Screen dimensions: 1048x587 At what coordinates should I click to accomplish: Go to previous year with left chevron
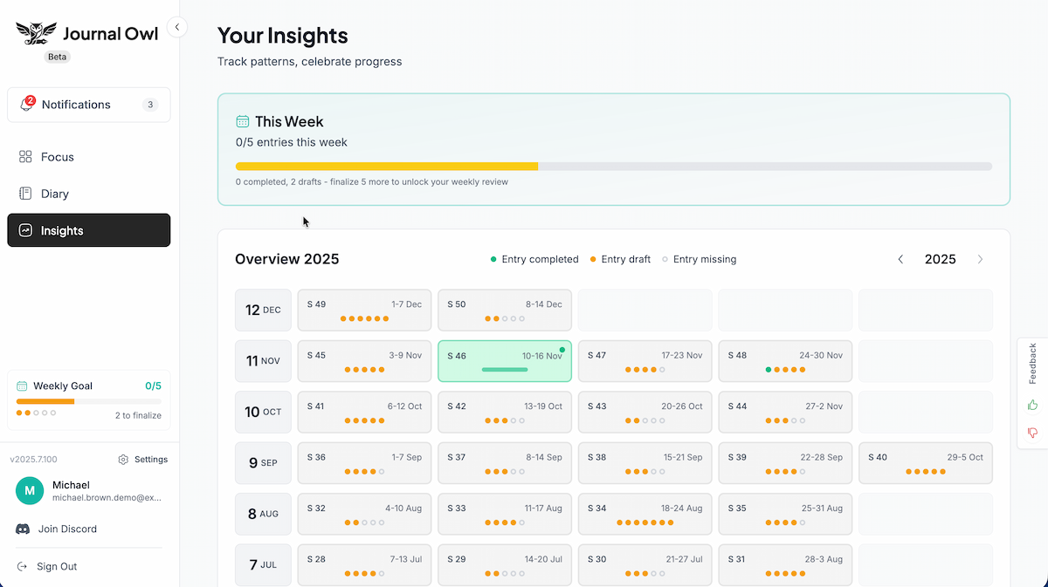point(900,259)
